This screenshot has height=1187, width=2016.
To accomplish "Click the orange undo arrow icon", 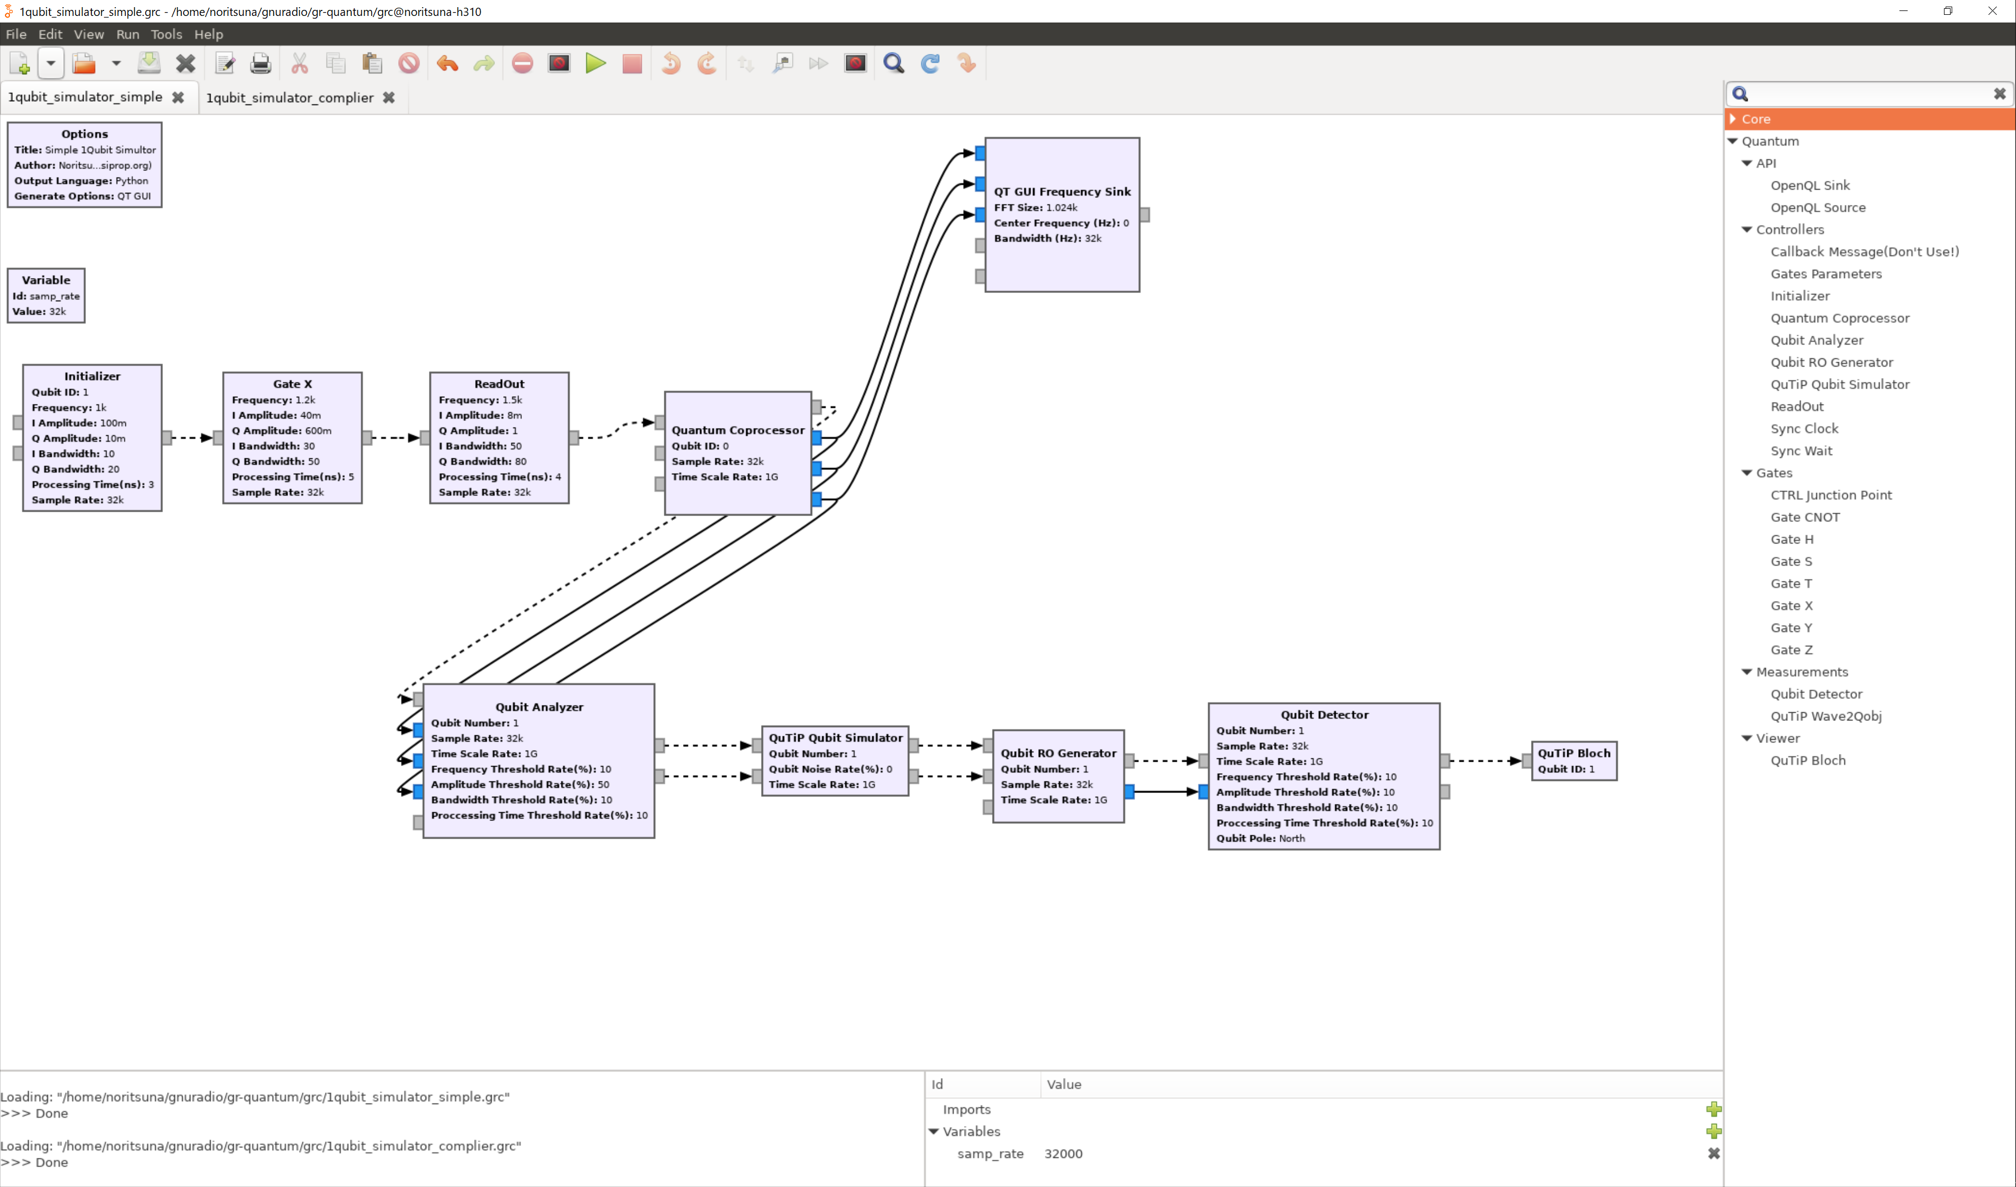I will coord(447,63).
